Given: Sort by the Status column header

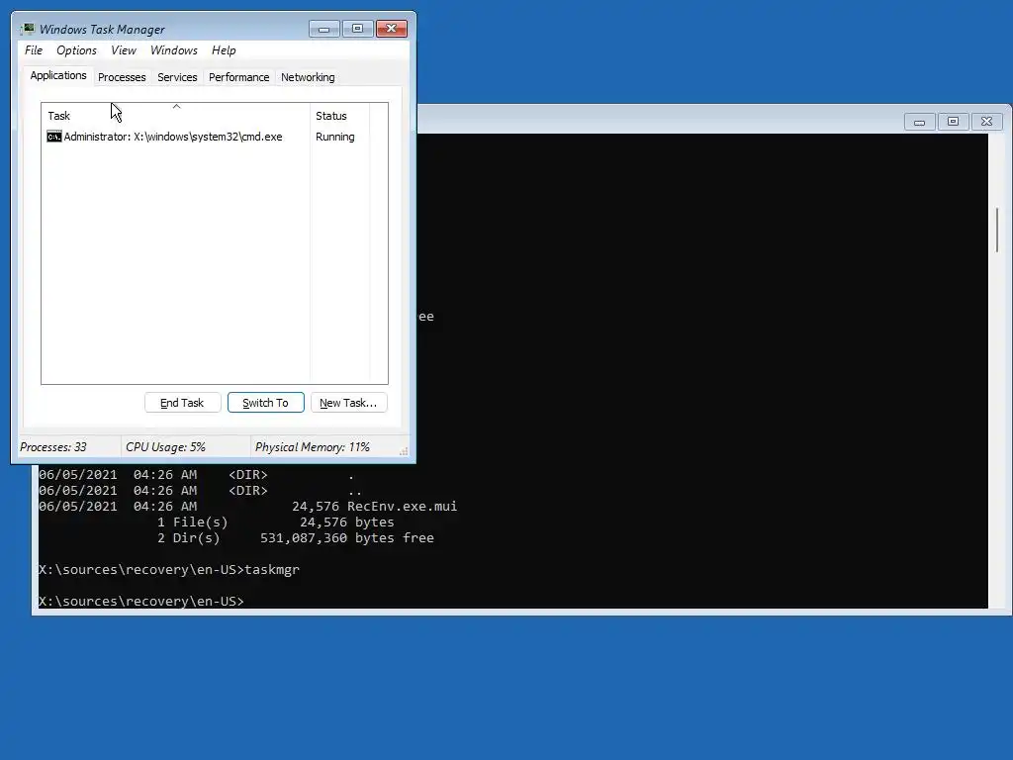Looking at the screenshot, I should (x=339, y=116).
